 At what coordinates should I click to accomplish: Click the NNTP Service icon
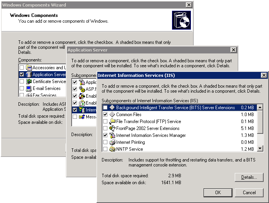pos(112,149)
